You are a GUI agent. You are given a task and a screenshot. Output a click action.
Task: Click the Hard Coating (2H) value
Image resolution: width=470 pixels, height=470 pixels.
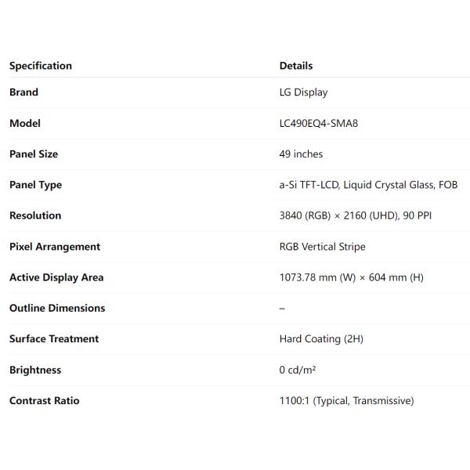click(321, 339)
